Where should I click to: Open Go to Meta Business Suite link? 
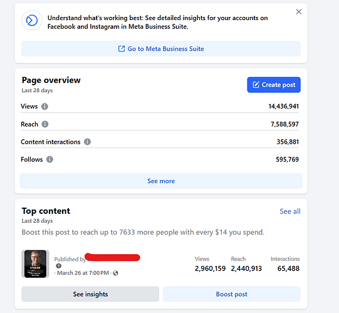coord(161,49)
